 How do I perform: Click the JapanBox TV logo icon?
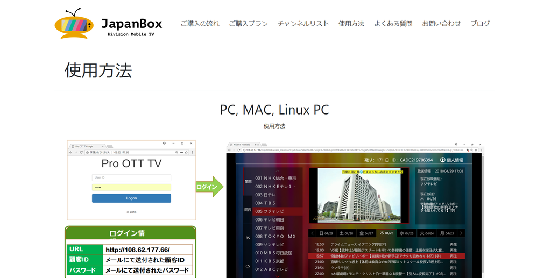tap(74, 24)
